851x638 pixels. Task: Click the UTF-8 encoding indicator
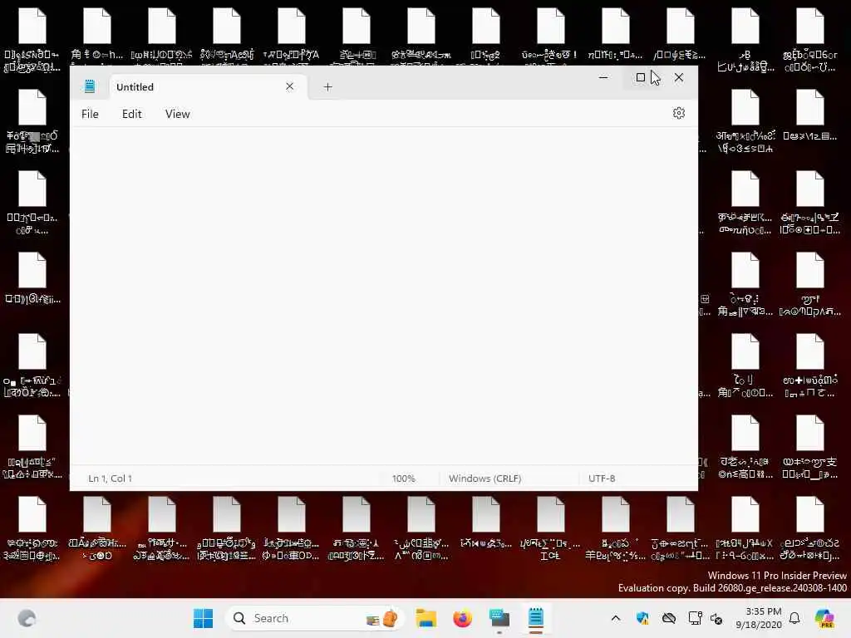[x=602, y=478]
